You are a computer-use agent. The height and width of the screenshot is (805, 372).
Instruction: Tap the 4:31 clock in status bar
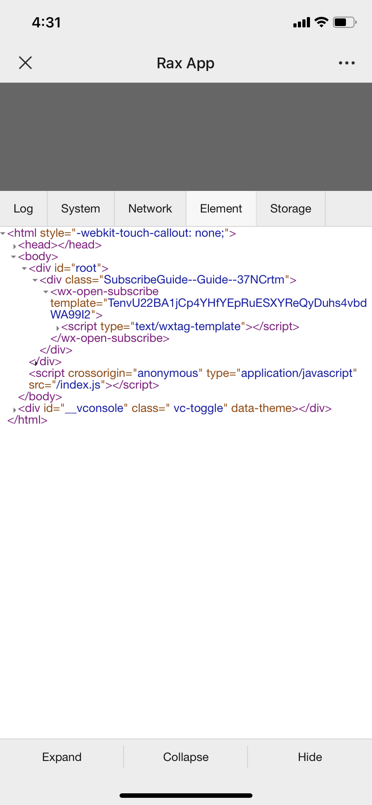[46, 22]
